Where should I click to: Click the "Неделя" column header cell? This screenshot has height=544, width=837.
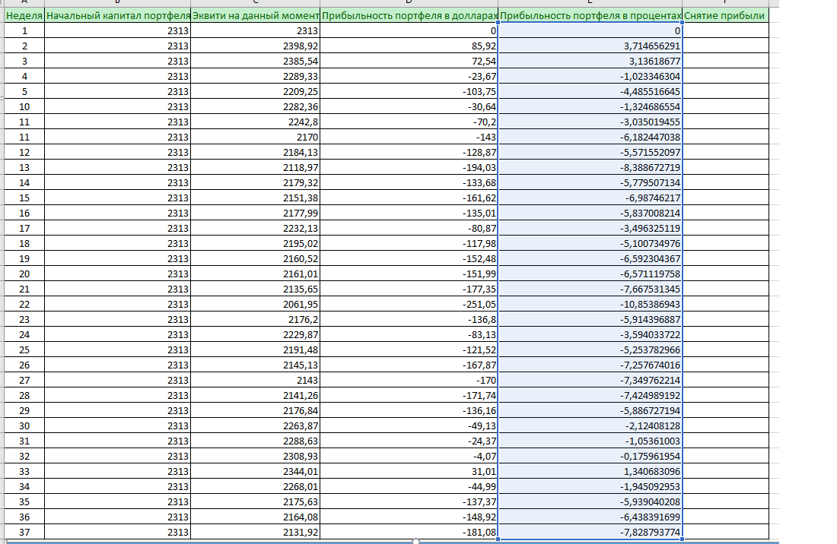click(x=24, y=16)
